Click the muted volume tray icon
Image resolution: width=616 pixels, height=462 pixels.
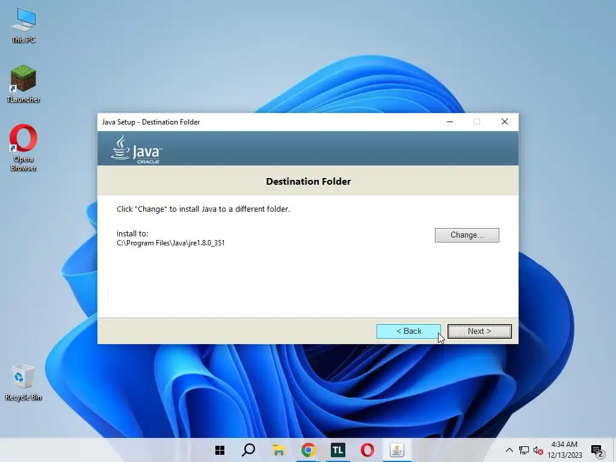point(538,450)
